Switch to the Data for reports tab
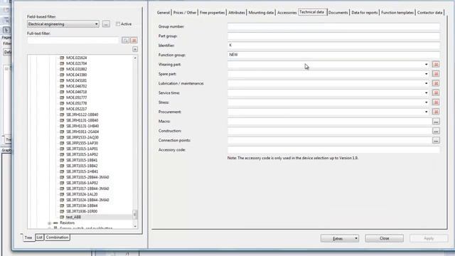Image resolution: width=455 pixels, height=256 pixels. [x=365, y=13]
